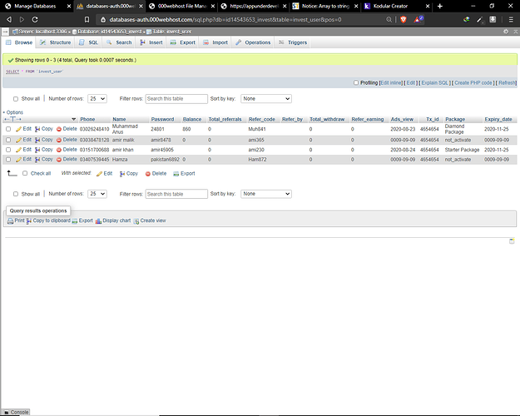Switch to the Structure tab

coord(56,42)
